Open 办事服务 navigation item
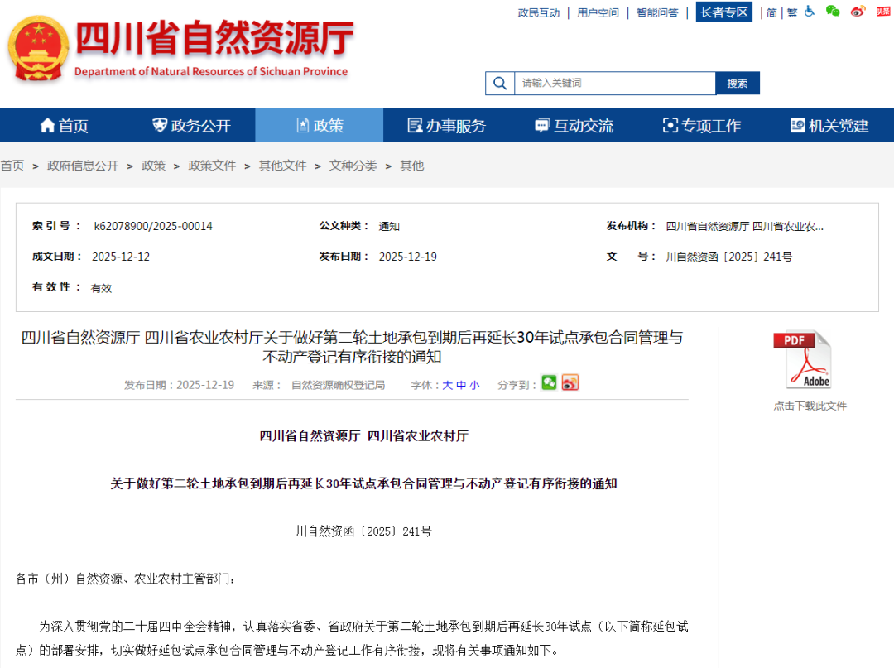Screen dimensions: 894x668 [447, 125]
